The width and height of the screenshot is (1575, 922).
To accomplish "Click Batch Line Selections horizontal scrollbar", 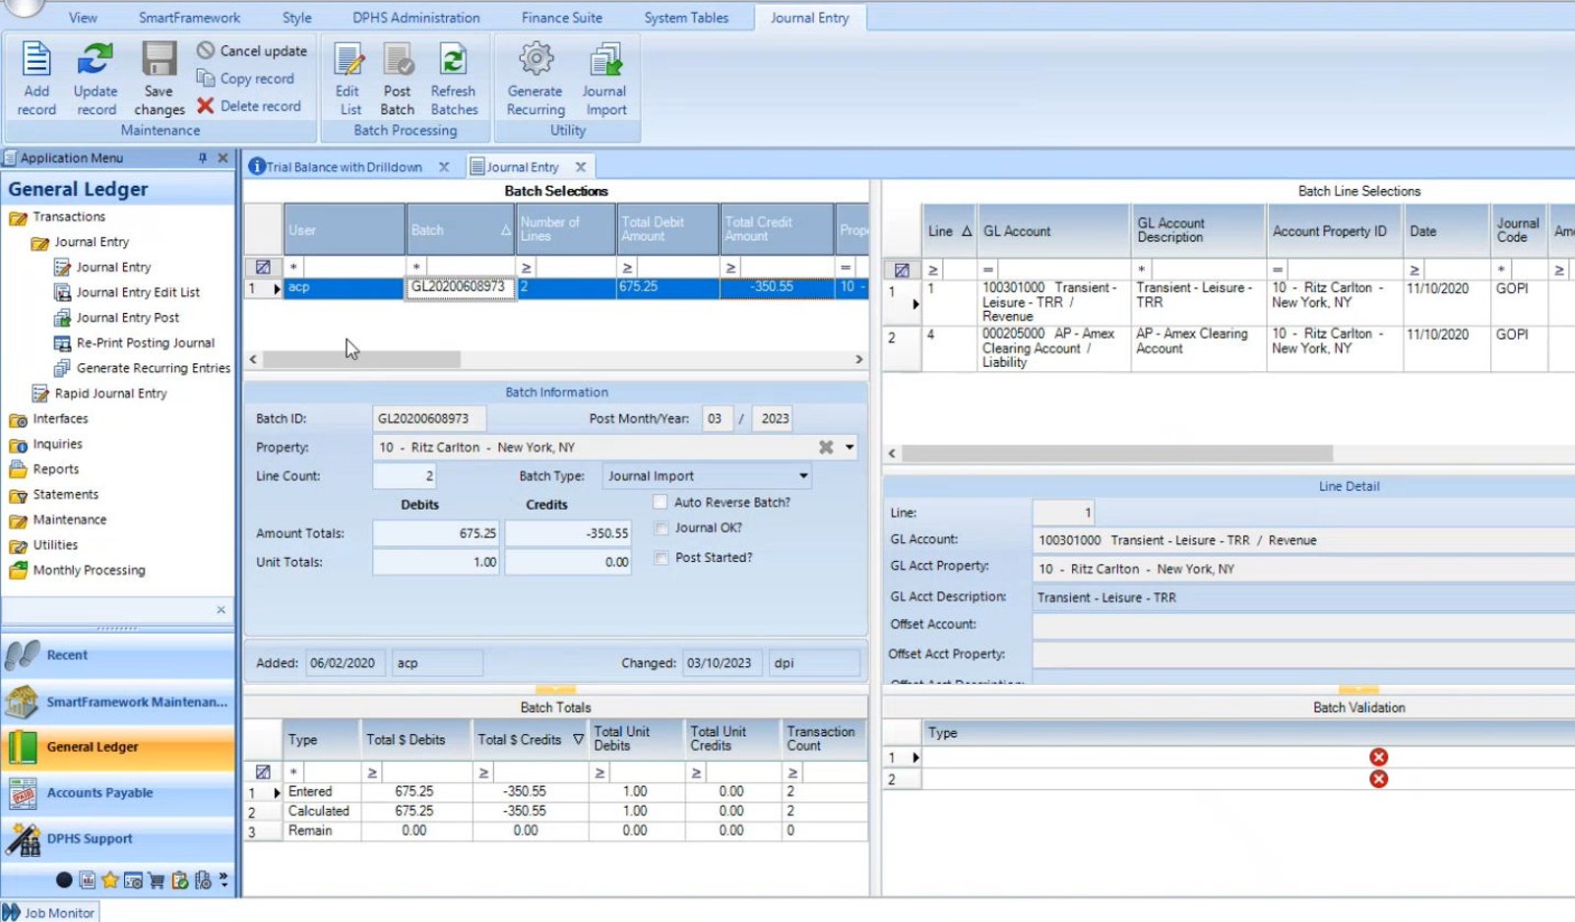I will (x=1117, y=454).
